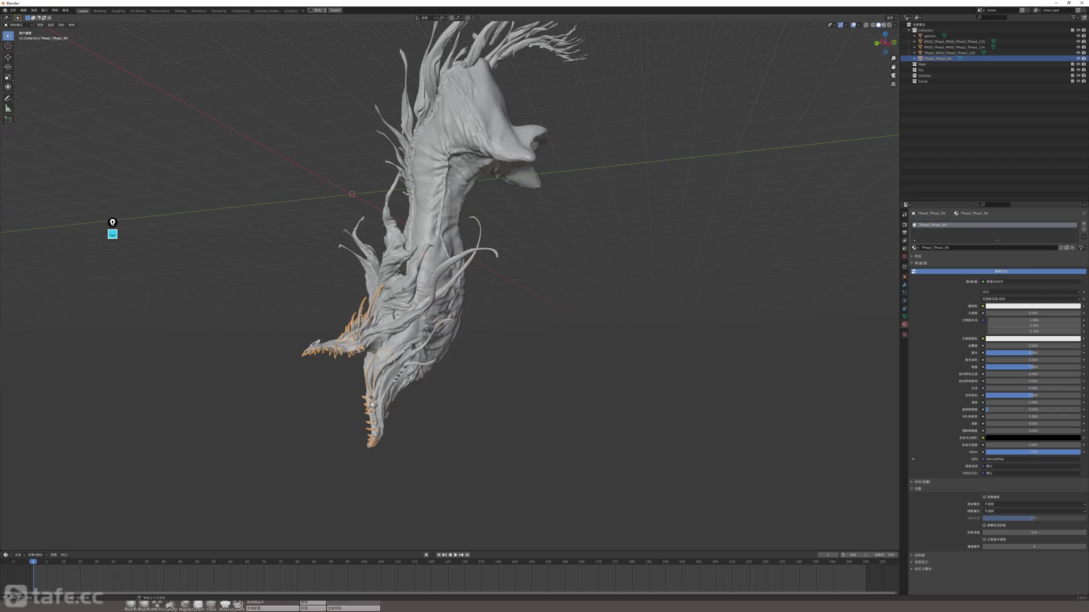1089x612 pixels.
Task: Uncheck the Rig collection checkbox
Action: (x=1072, y=70)
